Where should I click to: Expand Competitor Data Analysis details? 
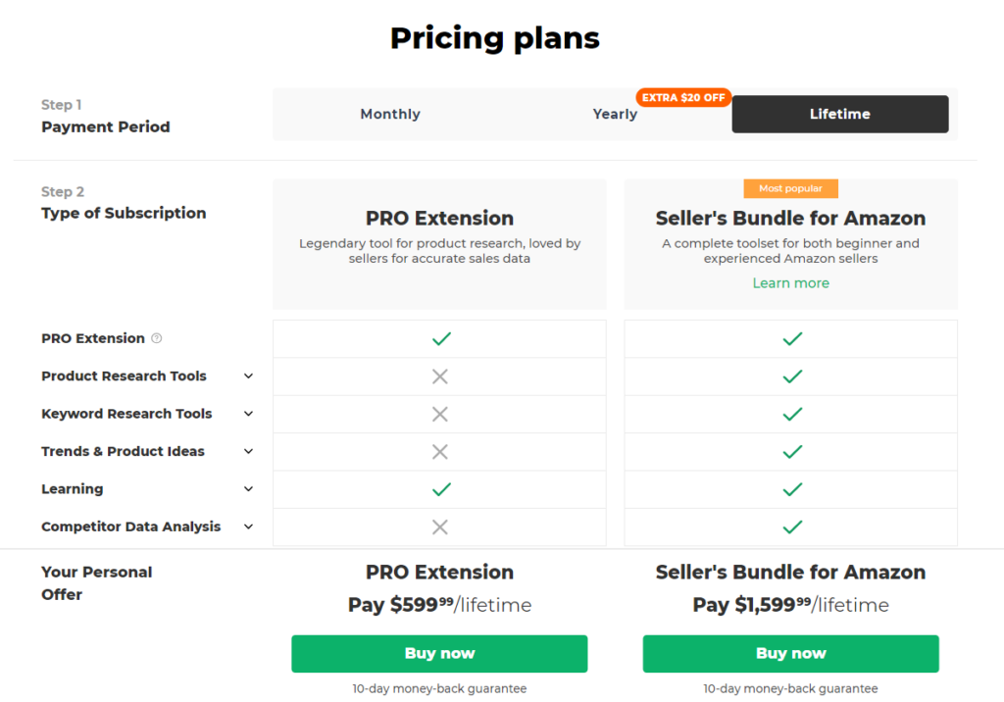tap(248, 526)
